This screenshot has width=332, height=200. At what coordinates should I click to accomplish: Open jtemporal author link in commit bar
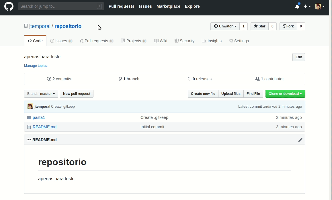point(42,107)
